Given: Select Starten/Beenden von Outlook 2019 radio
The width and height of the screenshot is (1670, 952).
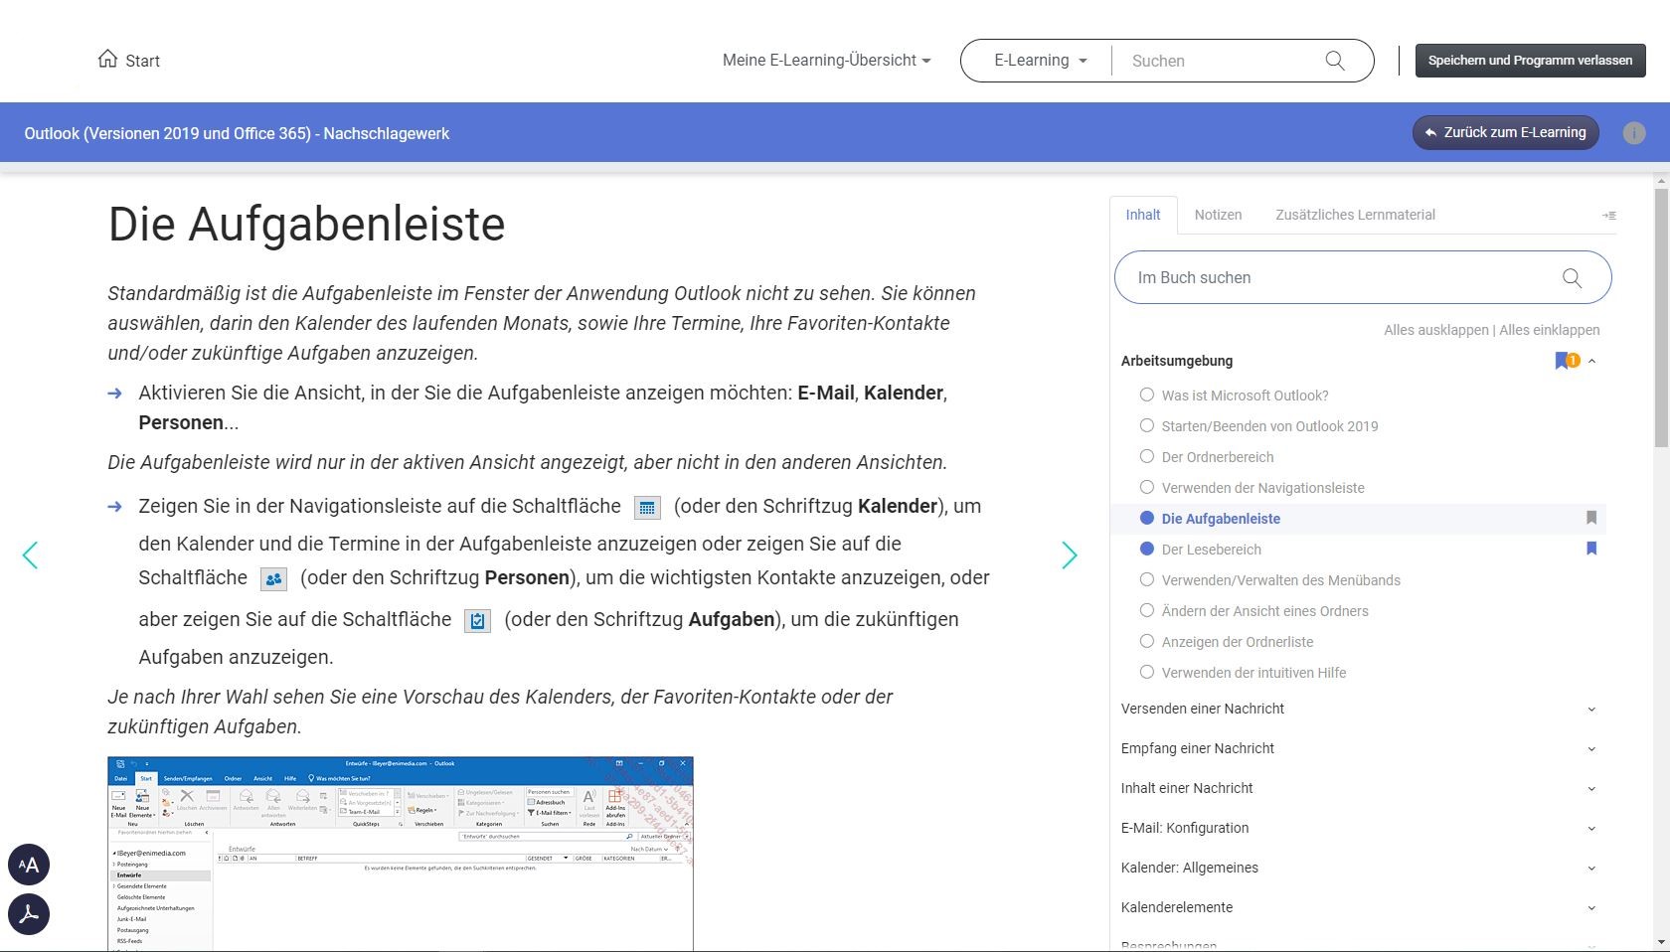Looking at the screenshot, I should click(x=1146, y=425).
